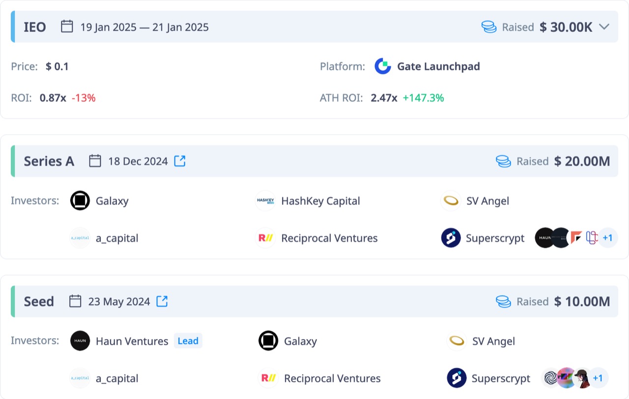Click the Galaxy logo in Seed round
This screenshot has width=629, height=399.
coord(268,341)
